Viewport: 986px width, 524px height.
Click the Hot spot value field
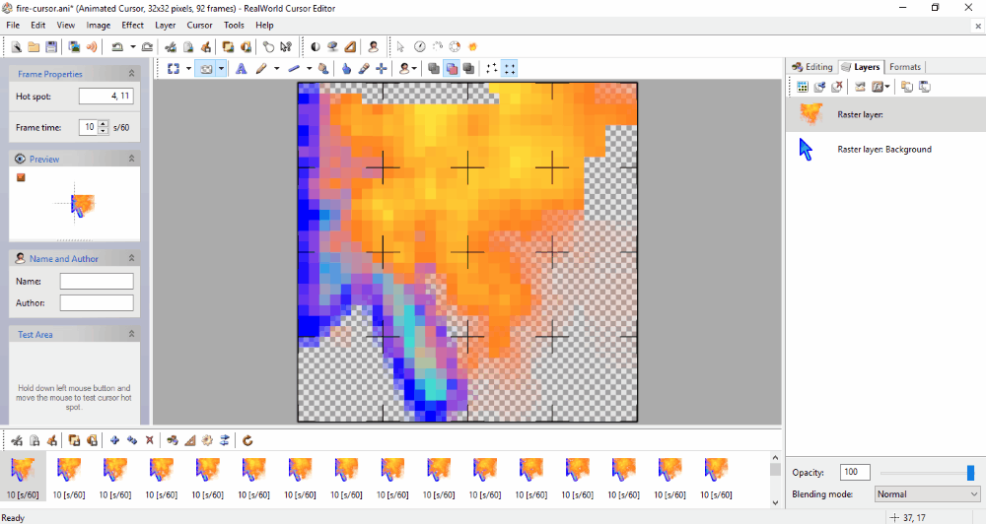click(x=106, y=97)
